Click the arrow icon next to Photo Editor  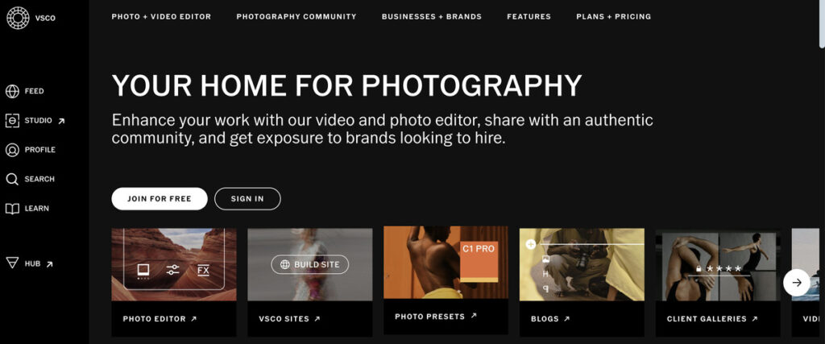[x=193, y=319]
